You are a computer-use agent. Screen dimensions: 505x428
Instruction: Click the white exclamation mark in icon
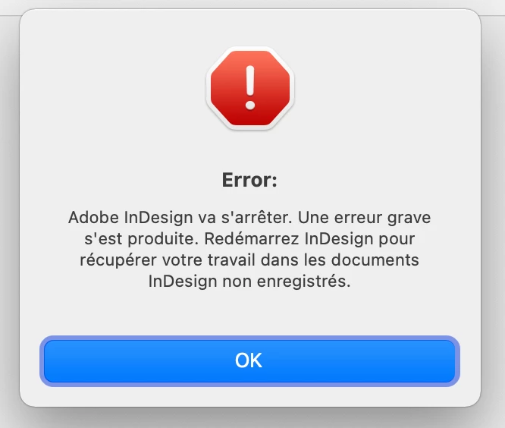click(250, 88)
